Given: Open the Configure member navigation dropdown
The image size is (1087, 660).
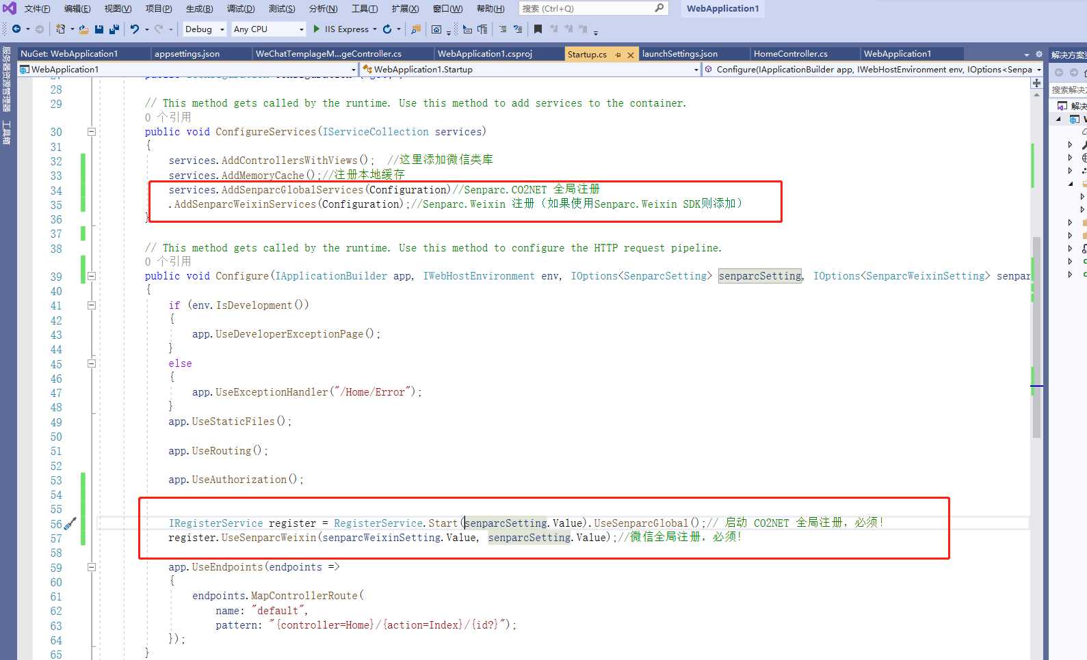Looking at the screenshot, I should click(874, 70).
